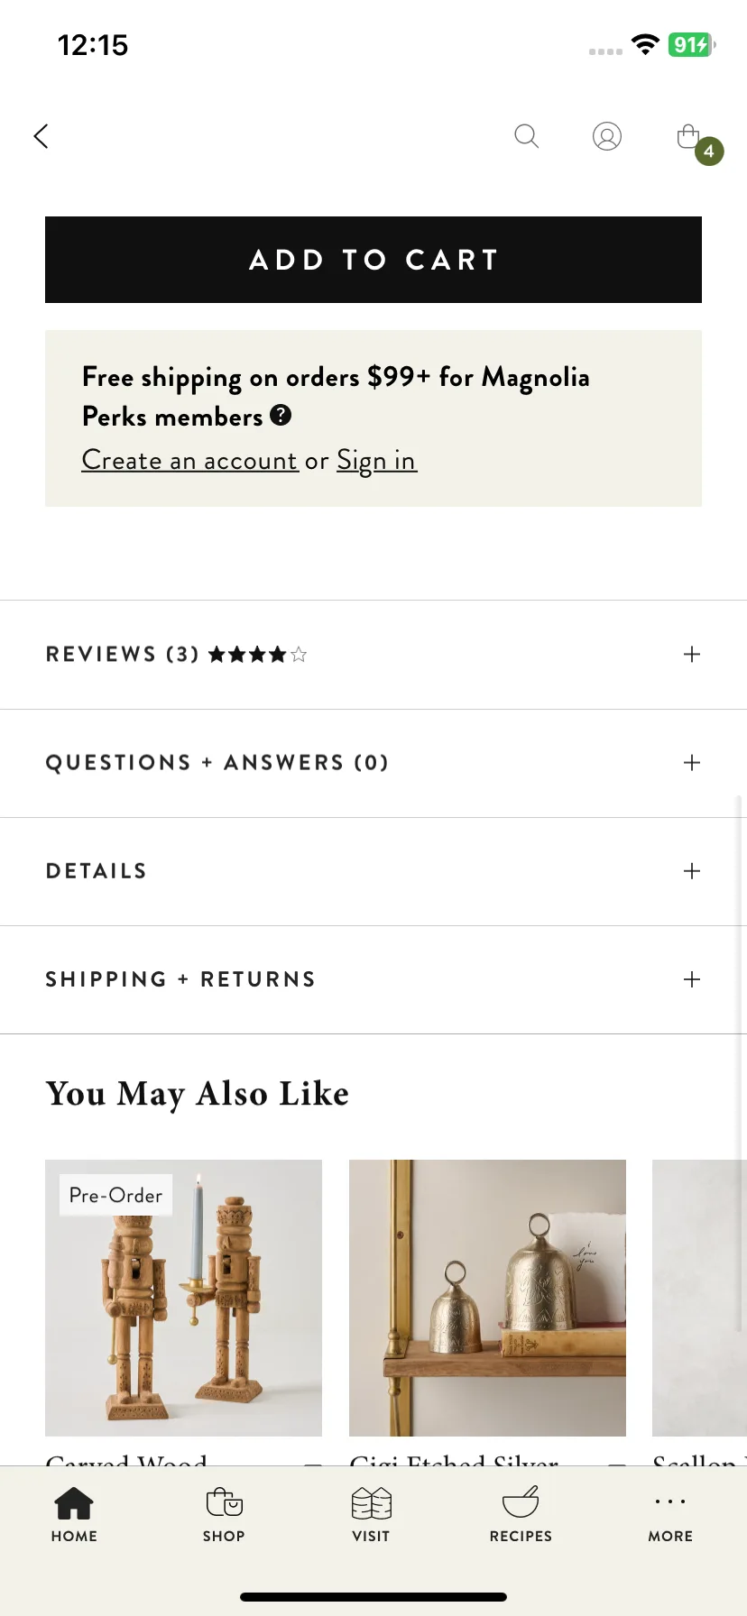Tap the Add to Cart button
Screen dimensions: 747x1616
373,260
